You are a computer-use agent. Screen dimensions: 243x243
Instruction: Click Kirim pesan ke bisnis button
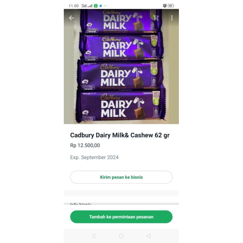[x=121, y=177]
